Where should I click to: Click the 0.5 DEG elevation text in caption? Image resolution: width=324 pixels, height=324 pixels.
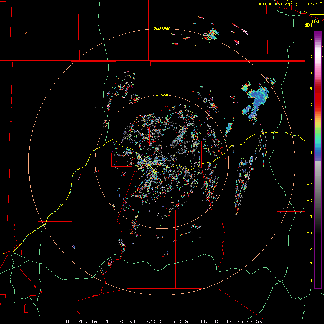click(x=177, y=321)
